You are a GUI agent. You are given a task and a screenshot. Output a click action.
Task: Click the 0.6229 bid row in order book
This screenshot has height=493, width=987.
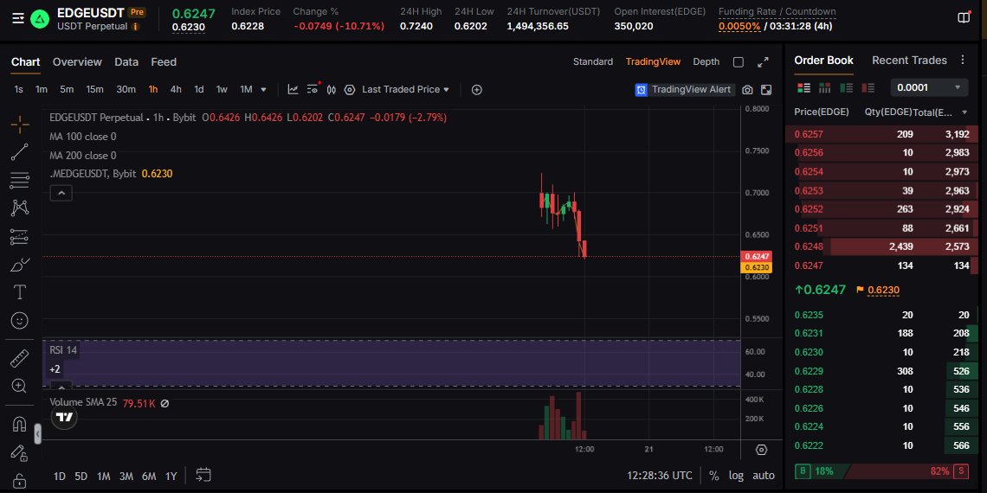[x=882, y=371]
